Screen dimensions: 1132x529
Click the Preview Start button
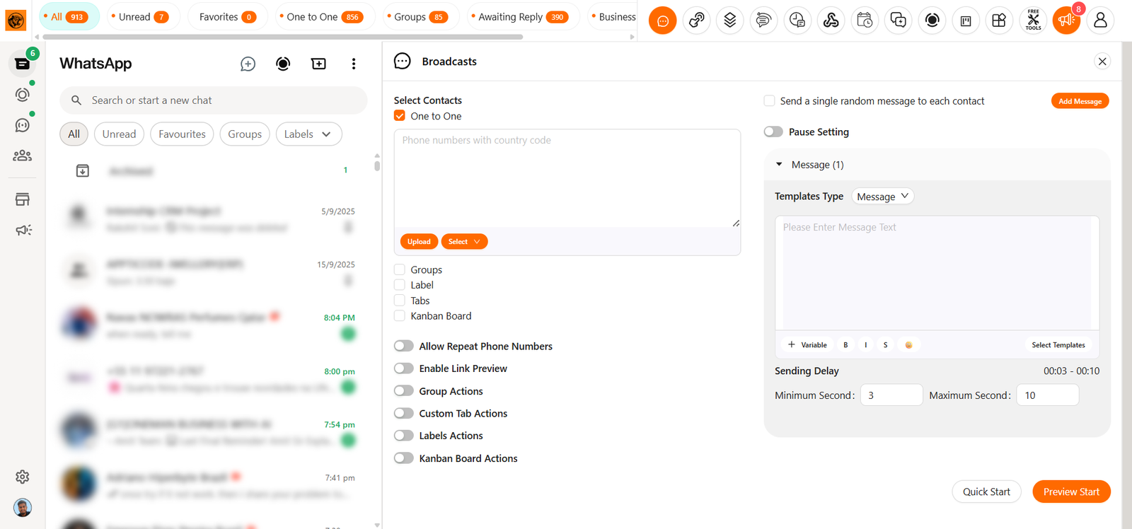(x=1071, y=492)
